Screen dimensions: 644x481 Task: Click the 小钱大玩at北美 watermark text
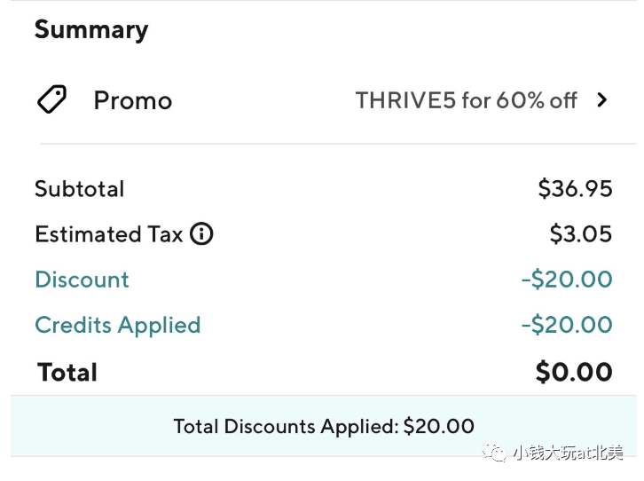568,453
